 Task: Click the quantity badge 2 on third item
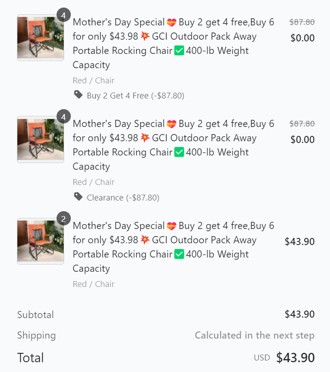[x=63, y=218]
